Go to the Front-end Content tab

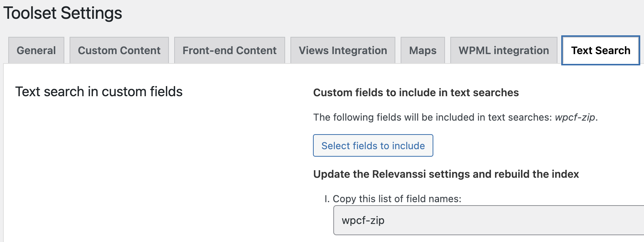(x=229, y=50)
